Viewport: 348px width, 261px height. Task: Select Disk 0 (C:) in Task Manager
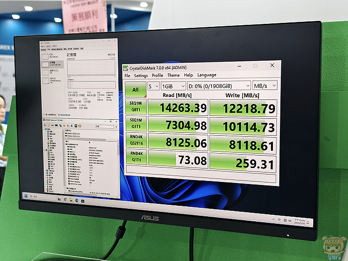point(52,72)
